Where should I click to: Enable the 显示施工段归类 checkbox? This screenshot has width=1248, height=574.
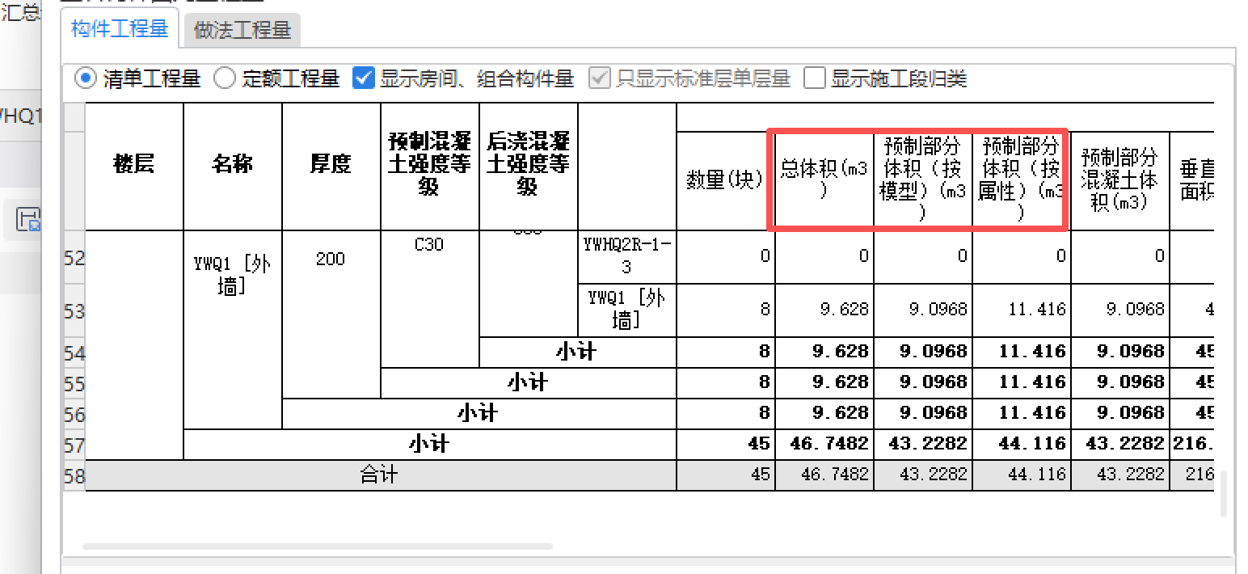click(x=813, y=78)
